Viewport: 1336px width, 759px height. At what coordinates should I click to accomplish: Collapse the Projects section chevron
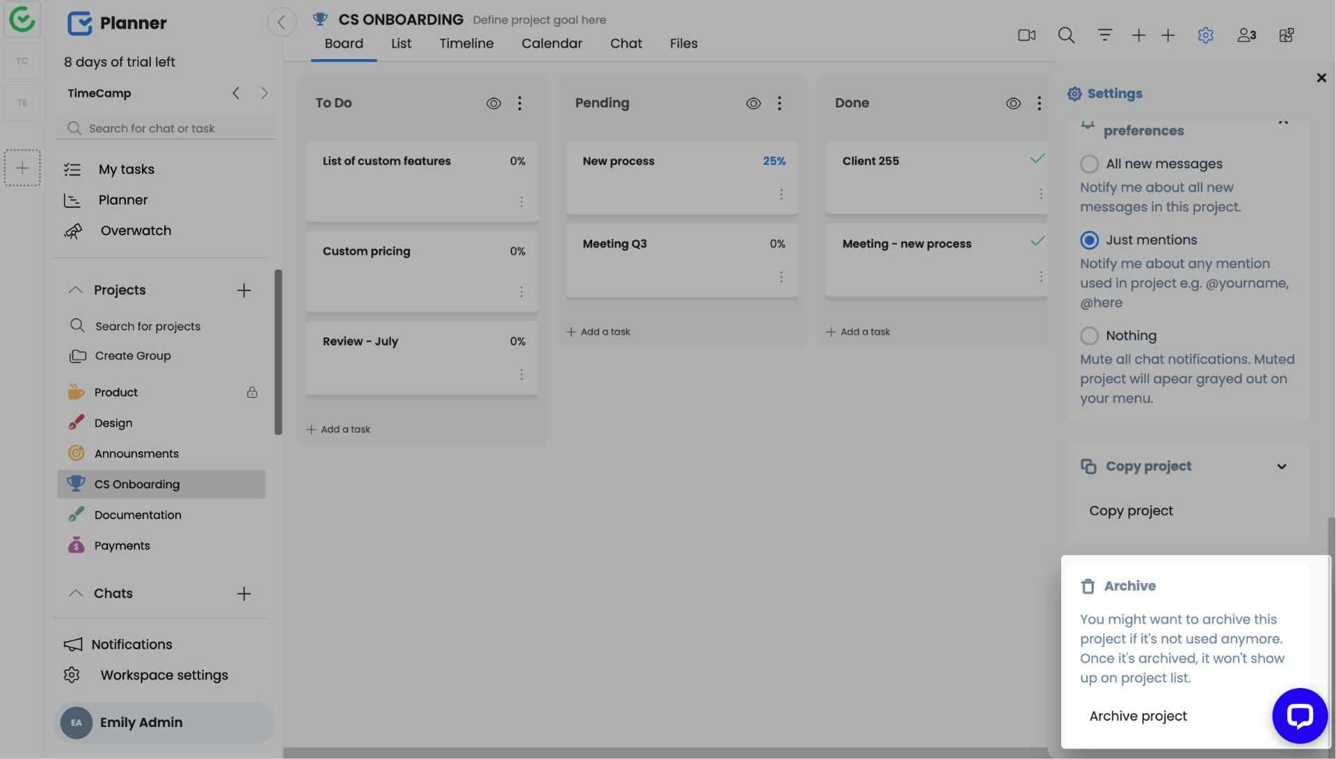75,290
